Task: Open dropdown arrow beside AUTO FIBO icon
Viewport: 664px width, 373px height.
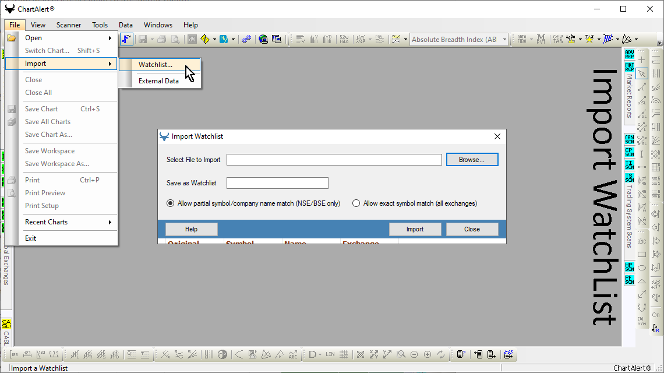Action: point(531,40)
